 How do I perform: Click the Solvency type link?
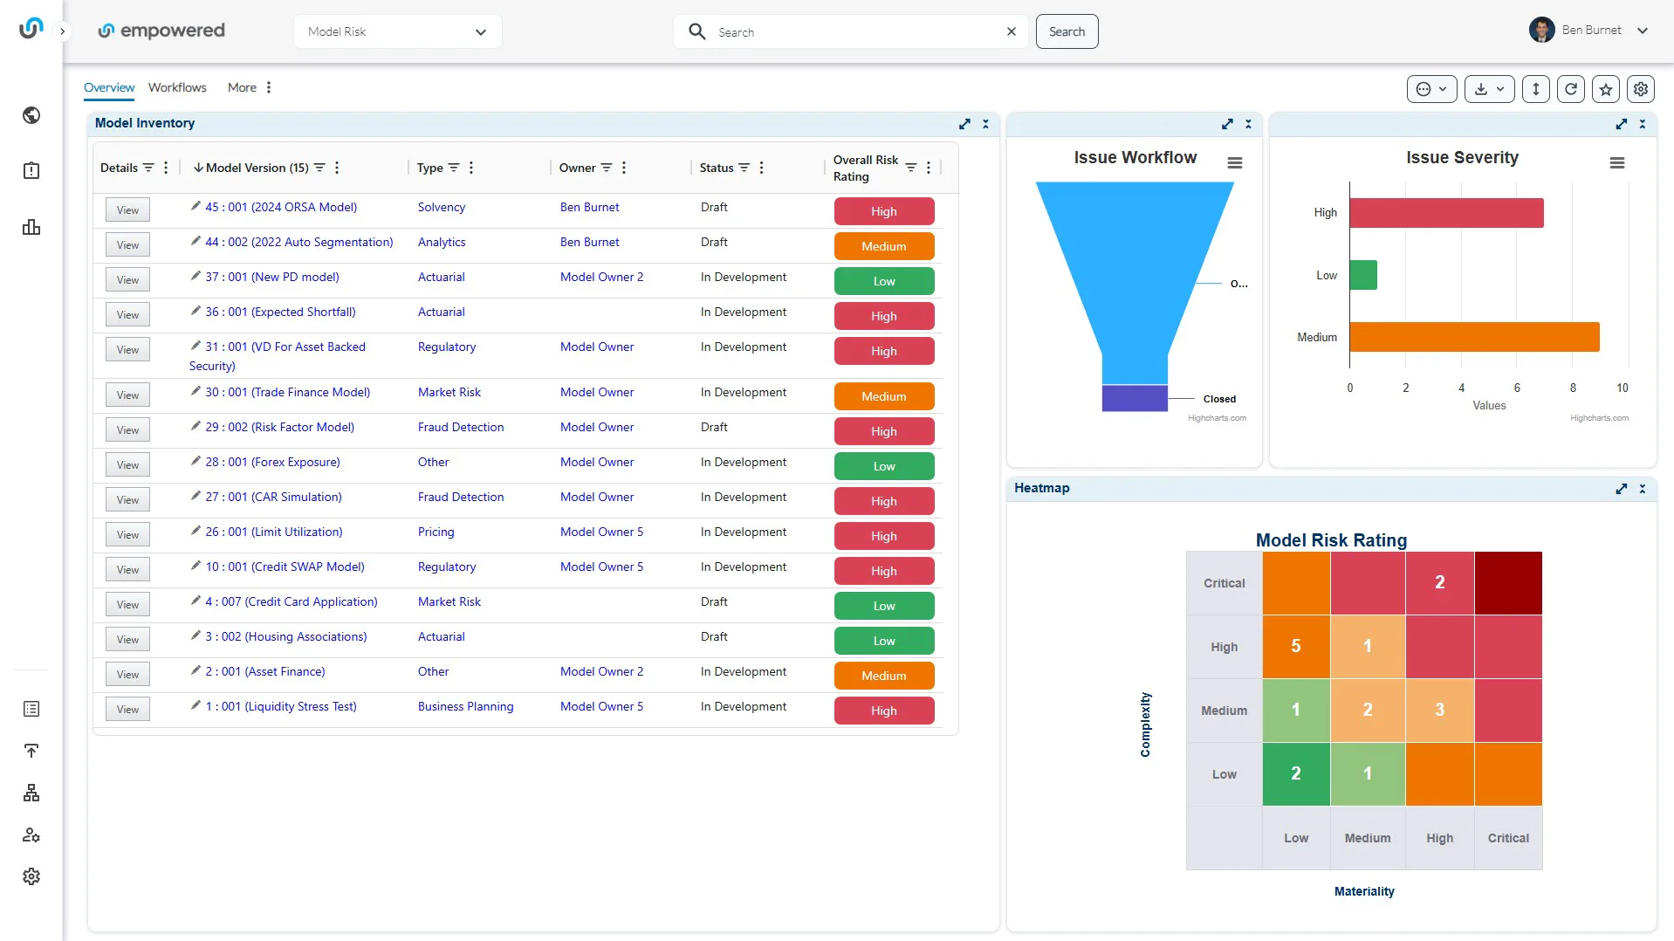pyautogui.click(x=442, y=207)
